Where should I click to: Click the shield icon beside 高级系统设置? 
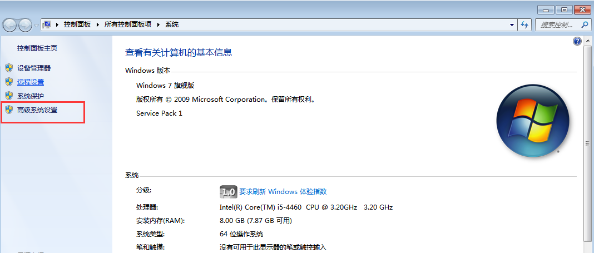click(8, 110)
